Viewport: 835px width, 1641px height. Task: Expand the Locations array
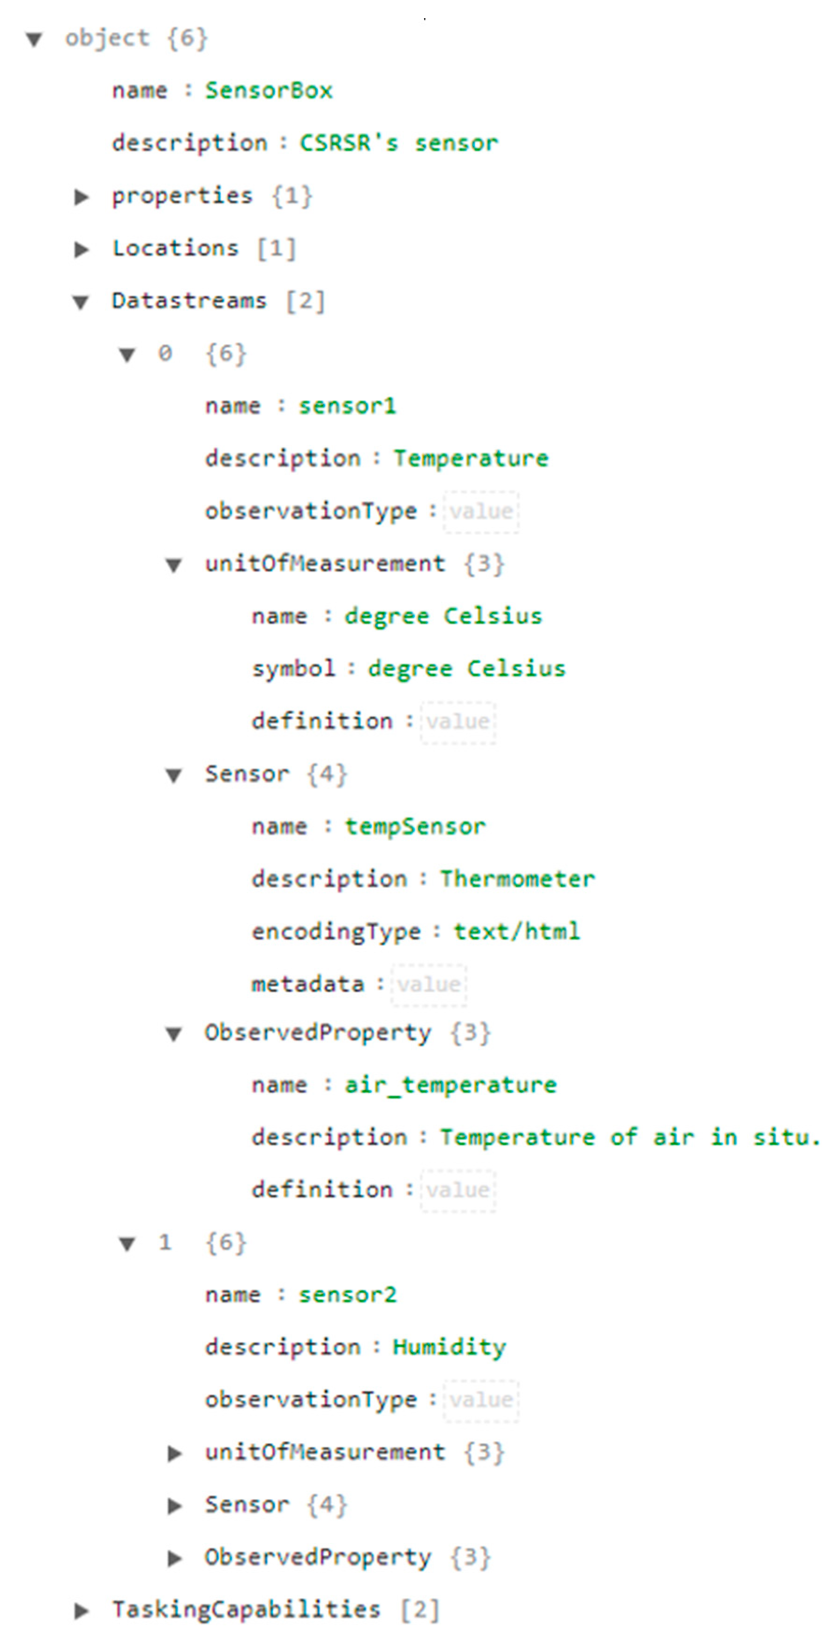pos(81,249)
